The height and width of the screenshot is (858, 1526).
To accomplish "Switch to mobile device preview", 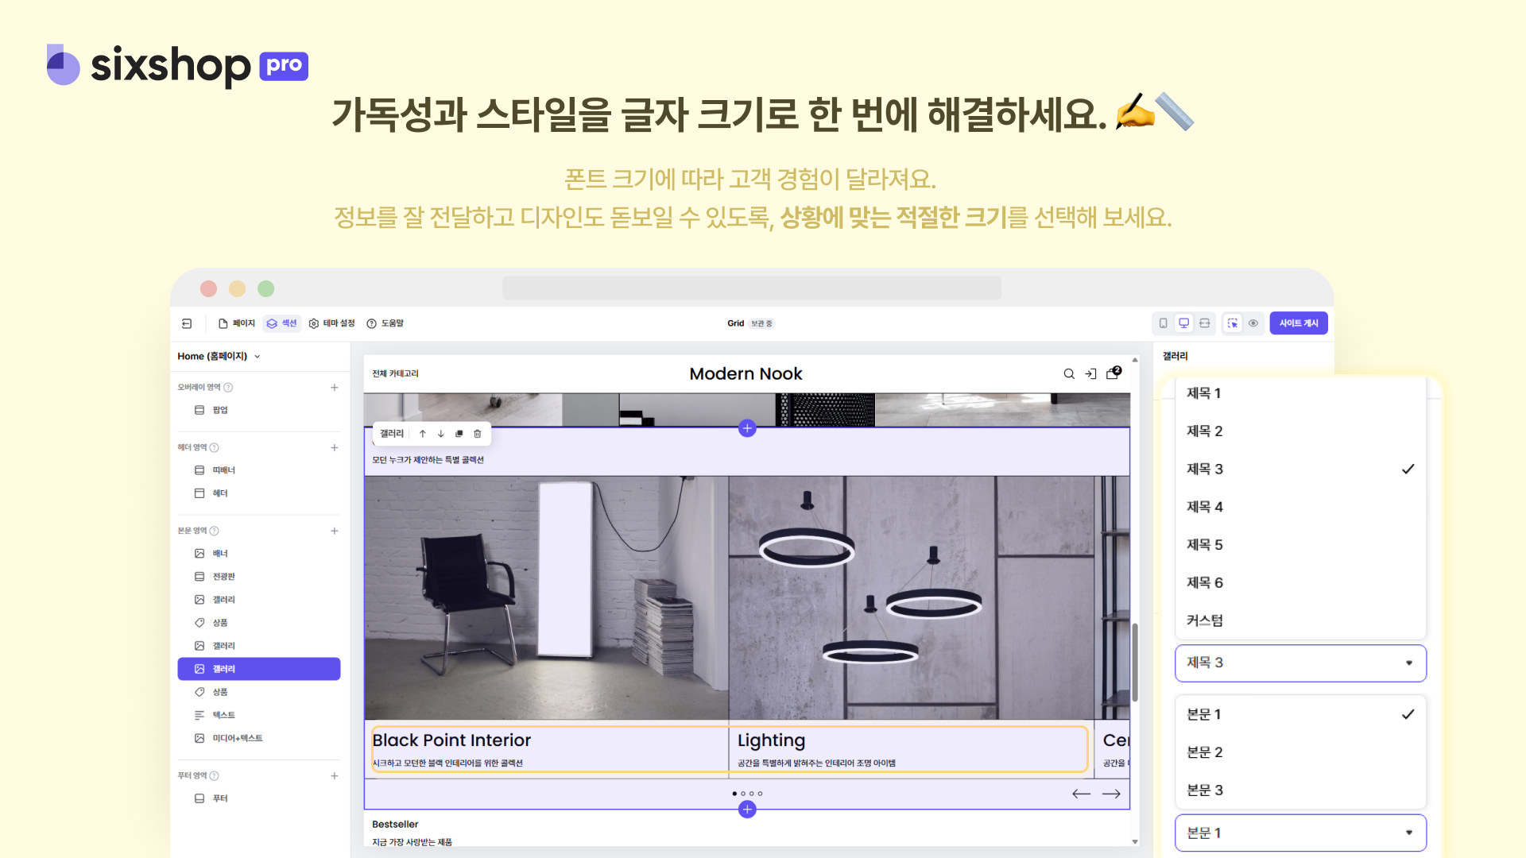I will (1163, 323).
